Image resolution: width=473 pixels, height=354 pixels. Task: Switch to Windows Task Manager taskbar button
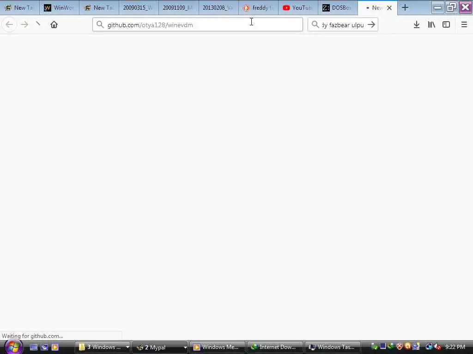pos(333,347)
